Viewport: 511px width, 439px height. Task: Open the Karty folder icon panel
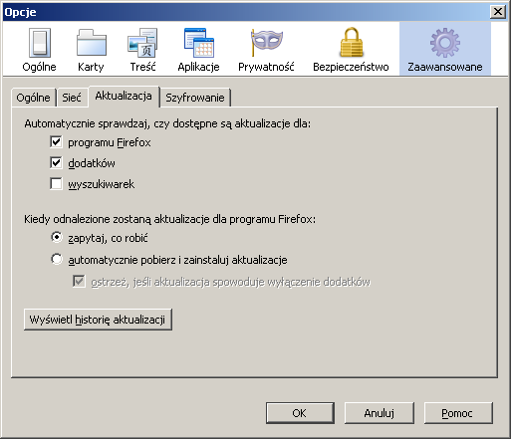pos(91,50)
